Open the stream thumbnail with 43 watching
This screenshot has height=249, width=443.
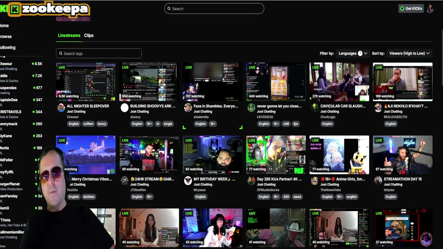(213, 228)
